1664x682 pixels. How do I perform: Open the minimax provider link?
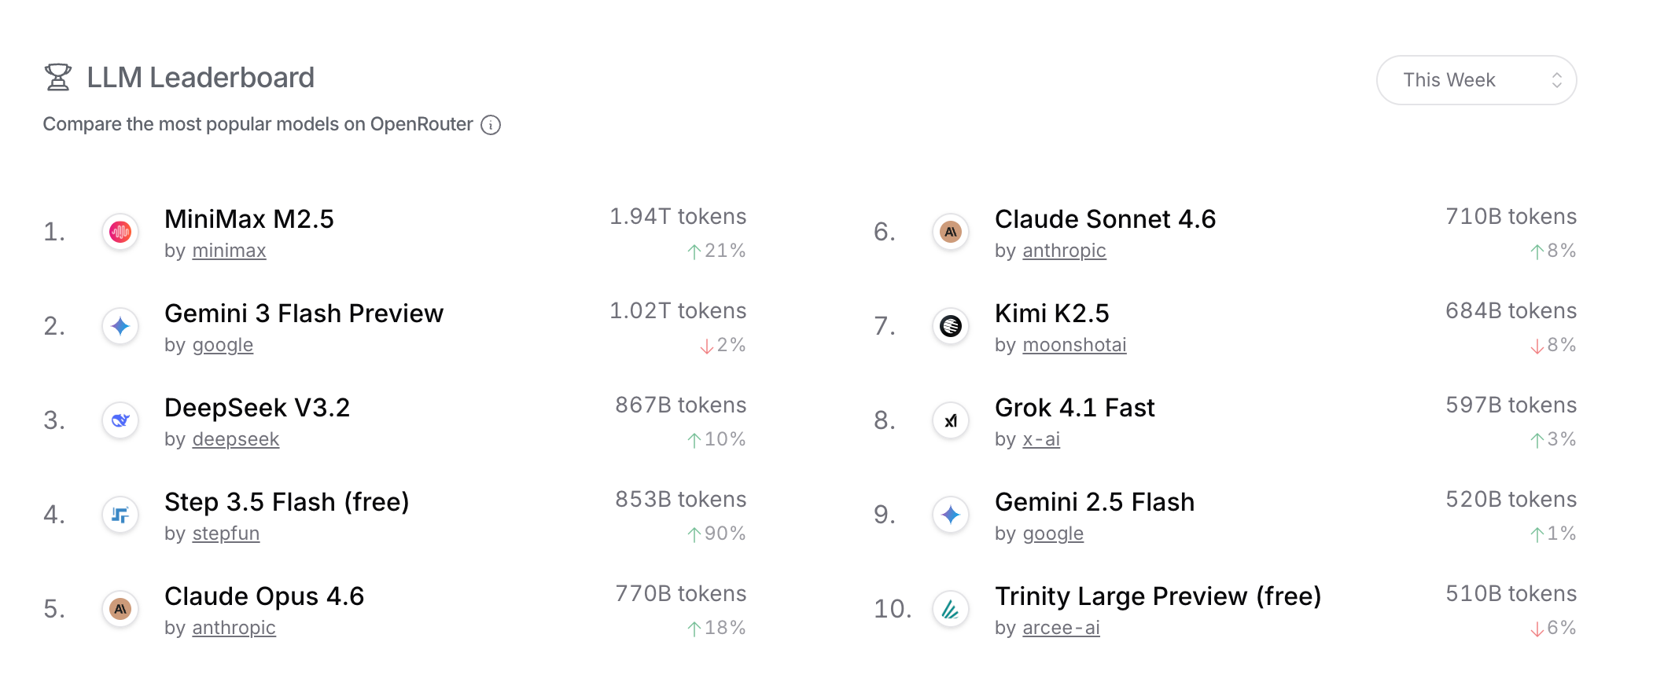click(x=229, y=251)
